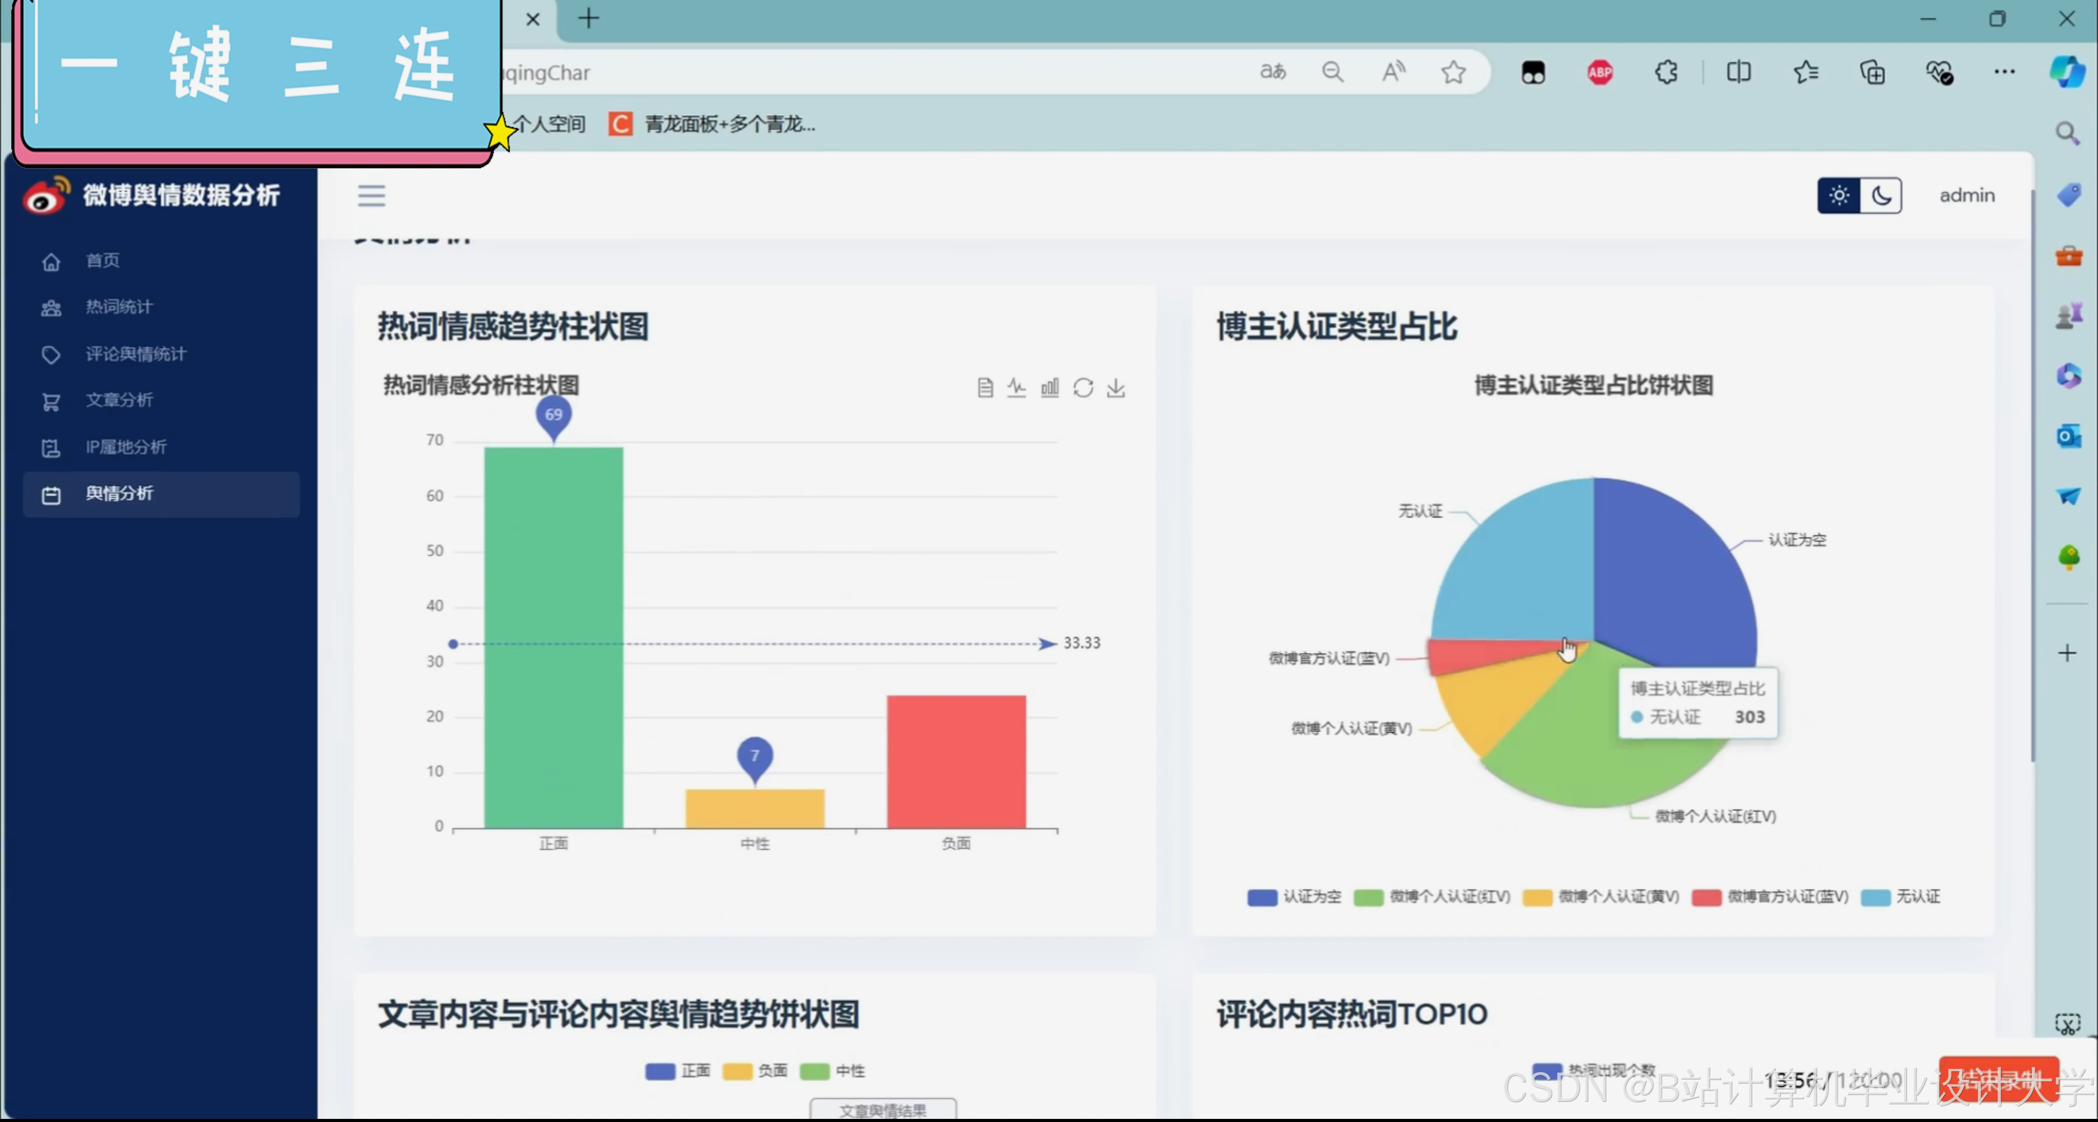
Task: Collapse the sidebar with hamburger icon
Action: tap(371, 195)
